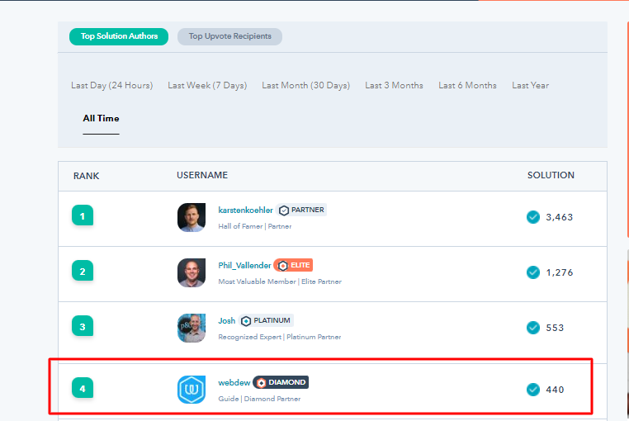Select Top Solution Authors tab
The image size is (629, 421).
coord(119,36)
